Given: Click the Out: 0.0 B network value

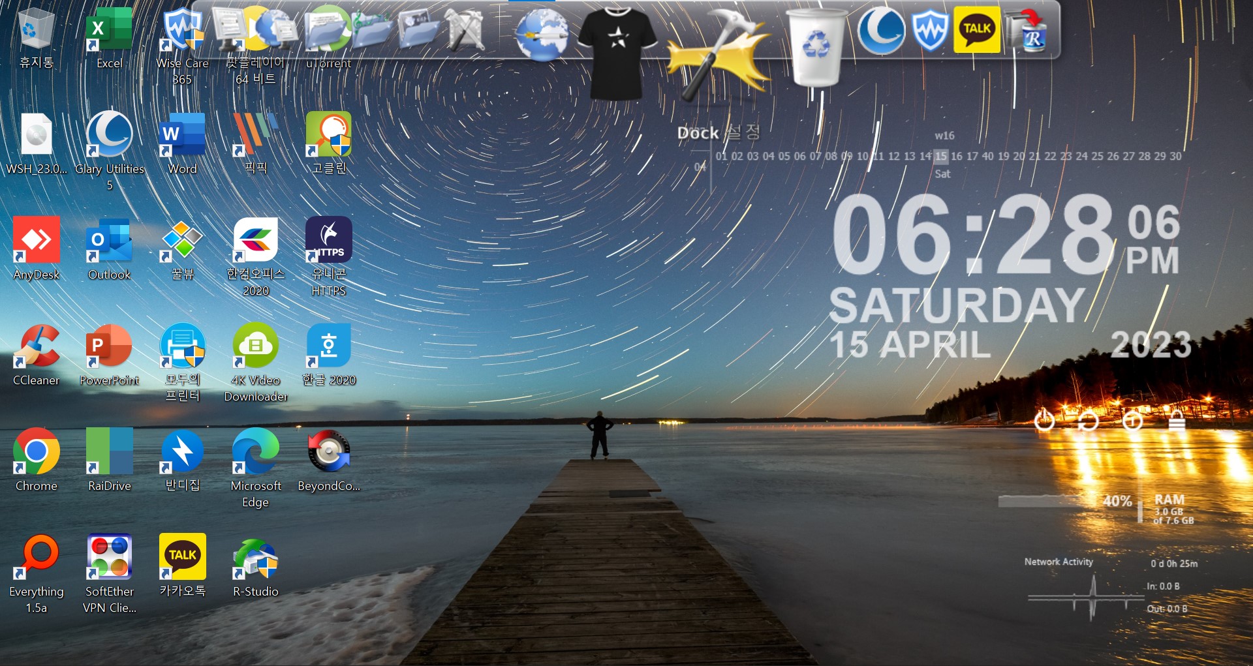Looking at the screenshot, I should [x=1167, y=609].
